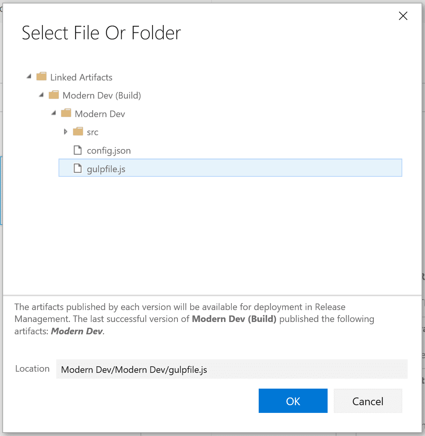Click the config.json file icon

click(77, 150)
